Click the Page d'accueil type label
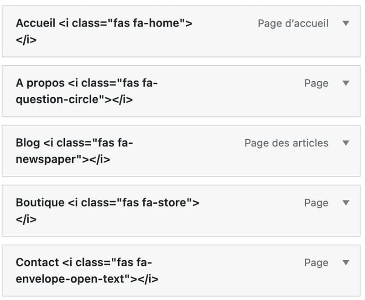The height and width of the screenshot is (300, 365). point(293,23)
